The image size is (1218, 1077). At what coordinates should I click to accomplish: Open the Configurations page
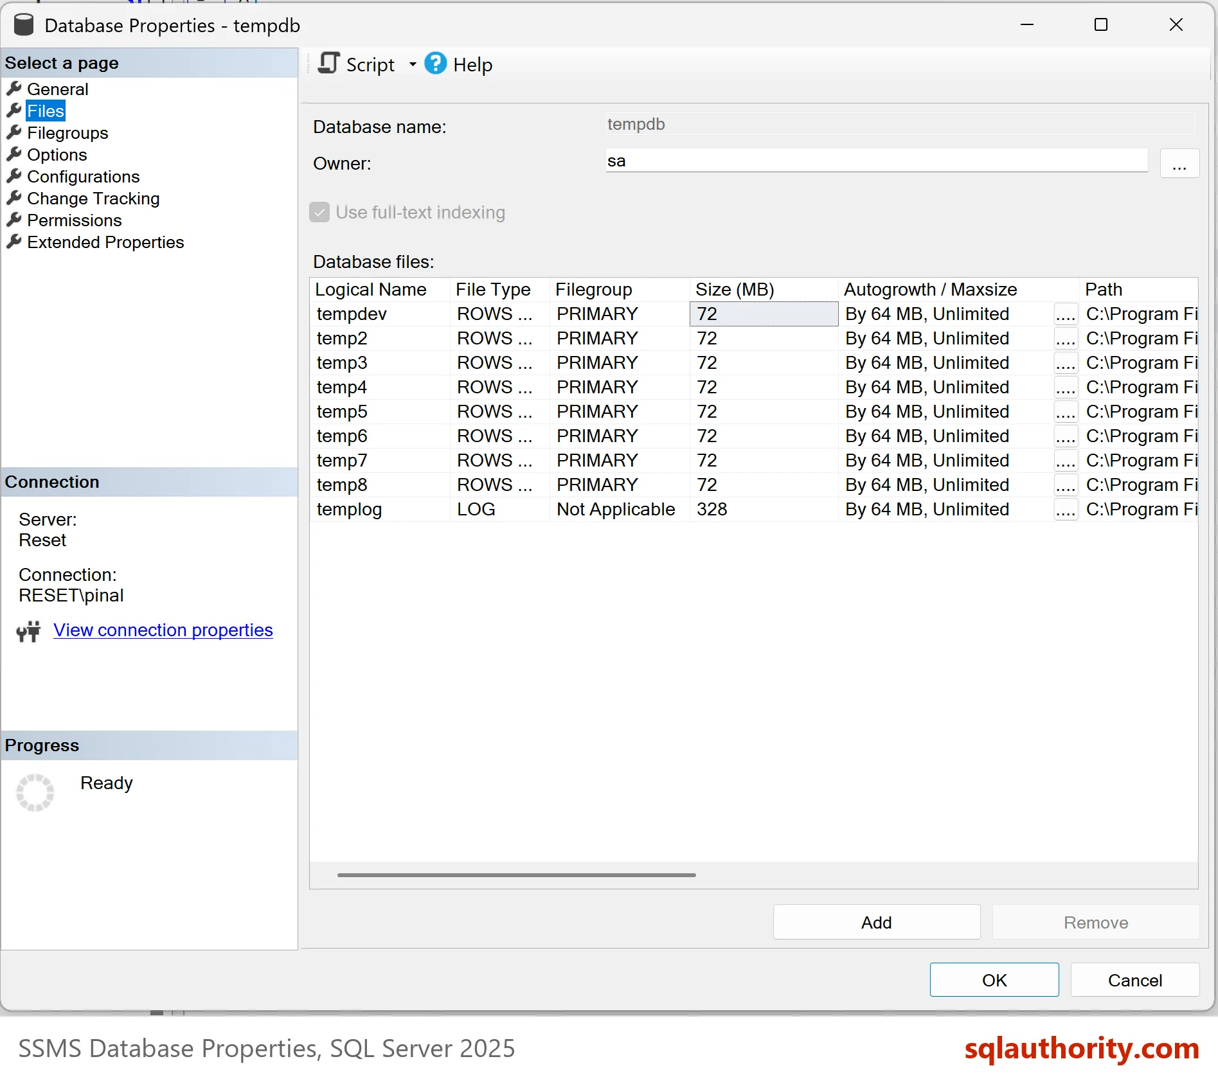[83, 177]
